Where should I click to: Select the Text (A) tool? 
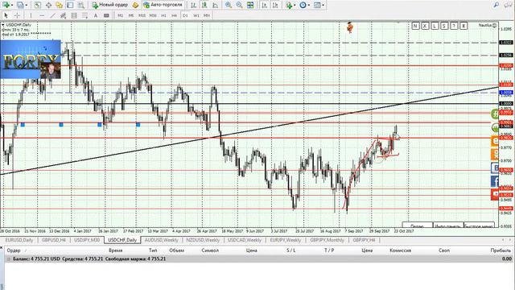96,15
